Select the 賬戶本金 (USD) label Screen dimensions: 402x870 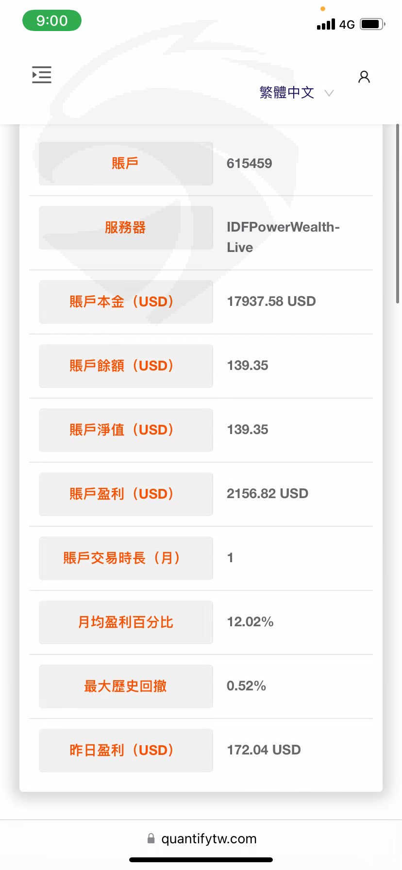click(126, 301)
